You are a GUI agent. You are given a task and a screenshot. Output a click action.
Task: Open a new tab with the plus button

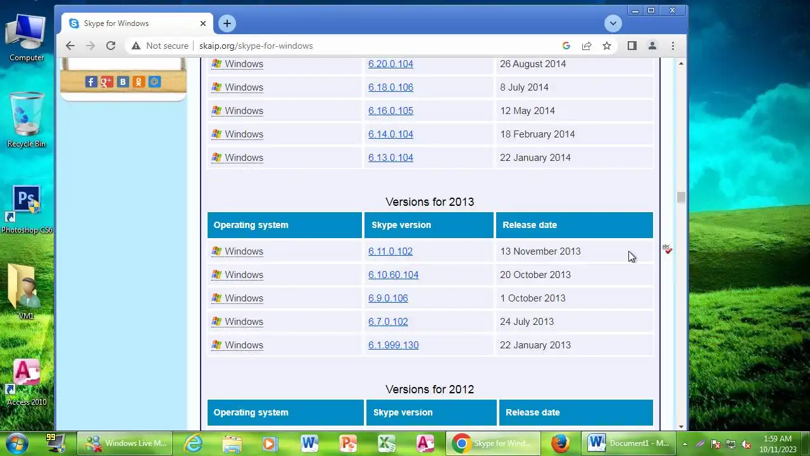click(x=227, y=23)
